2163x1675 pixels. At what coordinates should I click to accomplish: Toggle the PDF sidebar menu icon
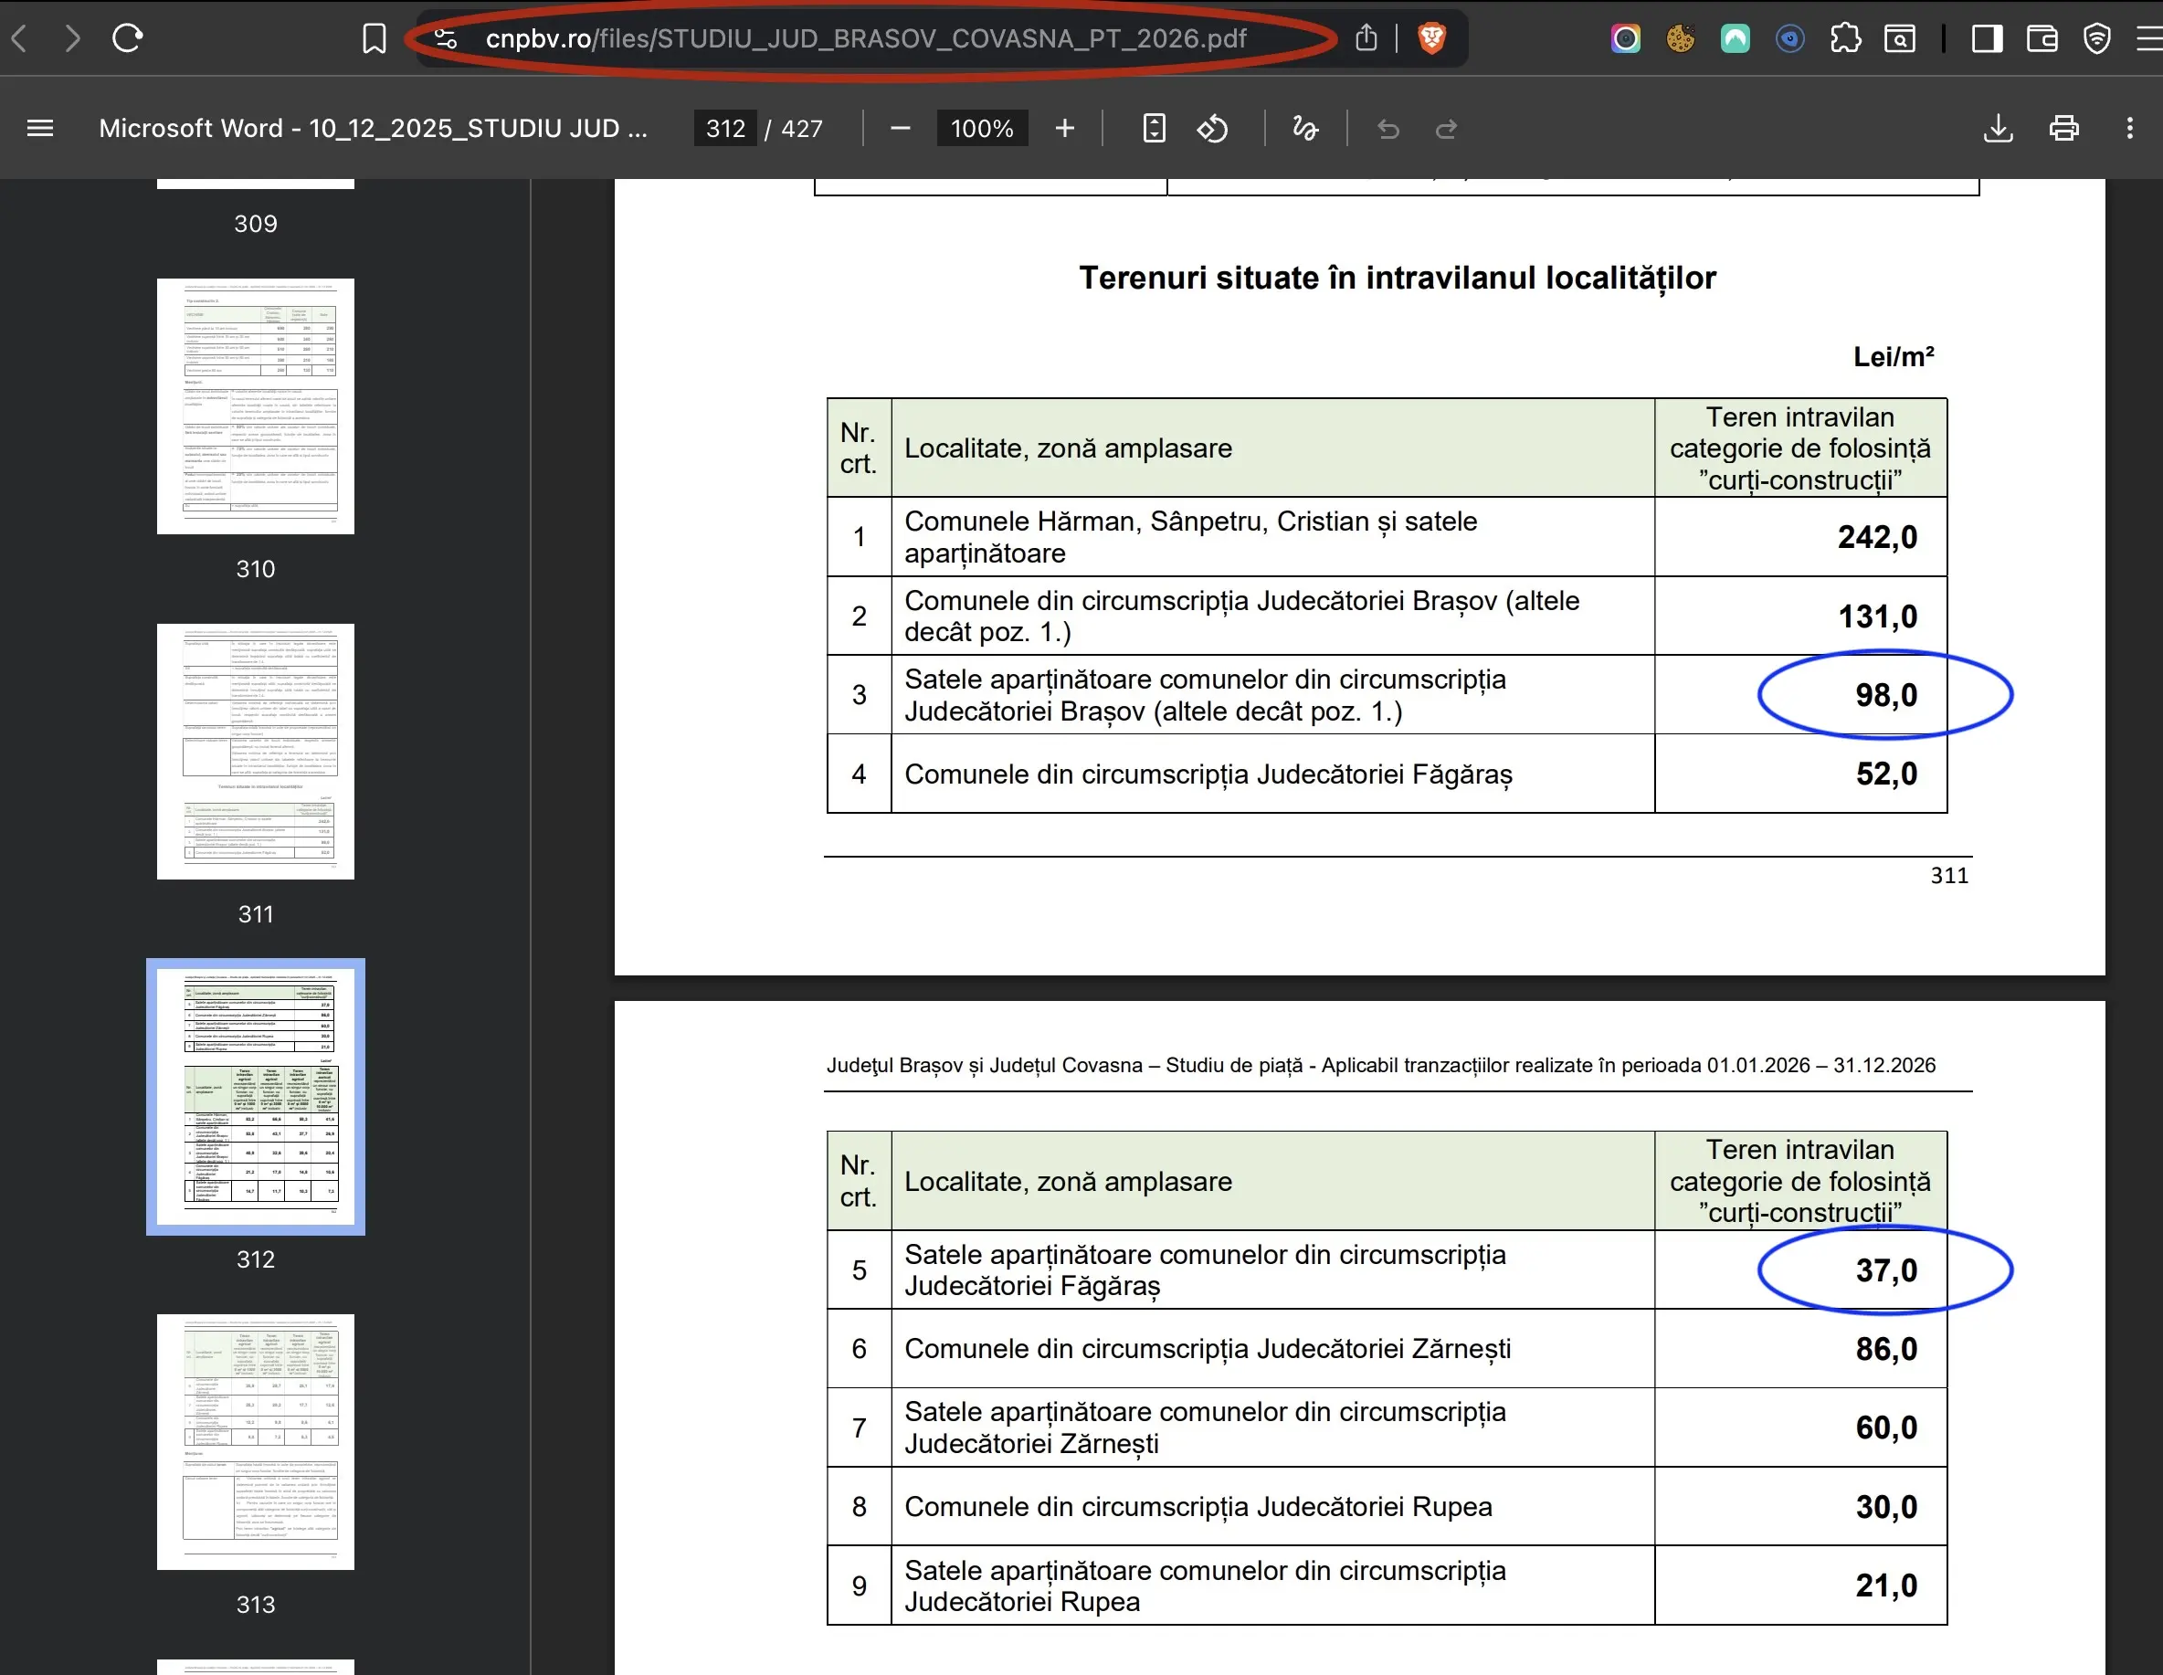click(x=39, y=129)
